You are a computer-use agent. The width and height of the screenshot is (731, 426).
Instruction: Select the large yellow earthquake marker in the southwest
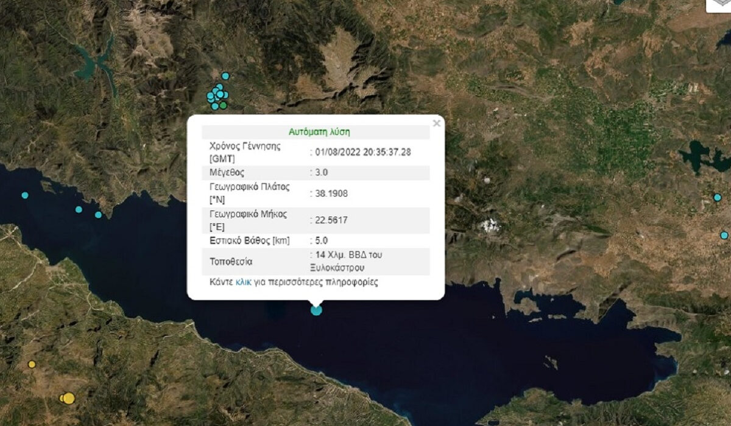(x=69, y=398)
